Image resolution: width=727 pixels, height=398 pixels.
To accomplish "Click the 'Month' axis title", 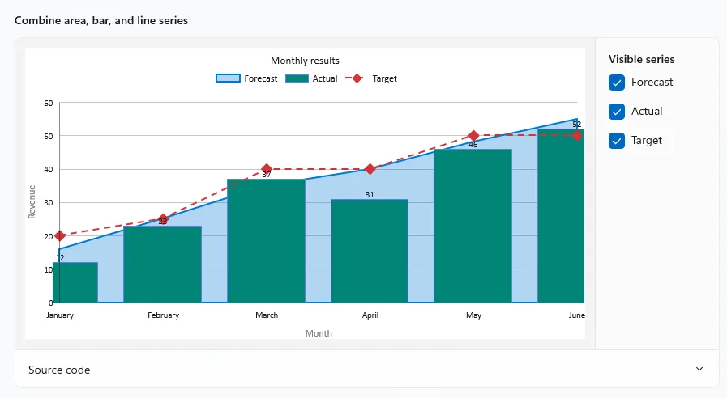I will click(319, 333).
